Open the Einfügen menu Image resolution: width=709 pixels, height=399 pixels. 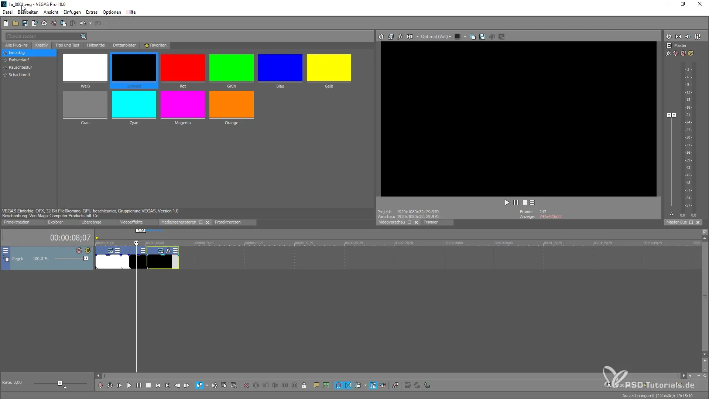72,12
